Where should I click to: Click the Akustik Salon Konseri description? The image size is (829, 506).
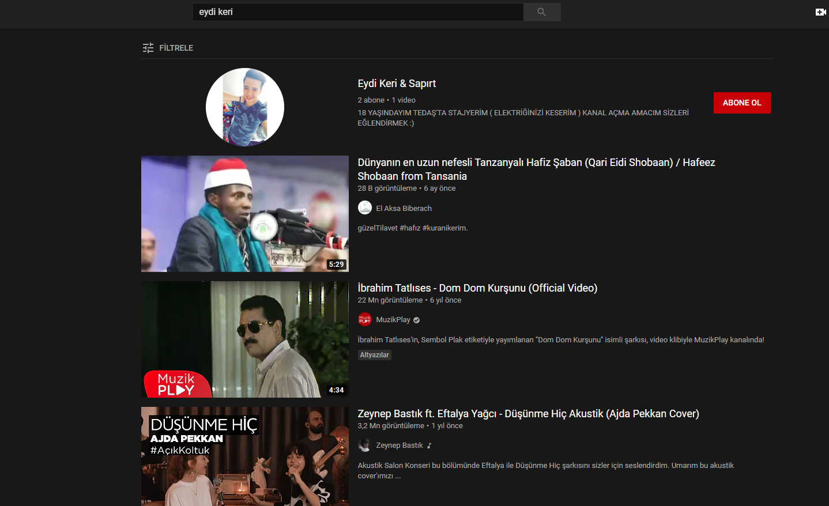point(545,471)
